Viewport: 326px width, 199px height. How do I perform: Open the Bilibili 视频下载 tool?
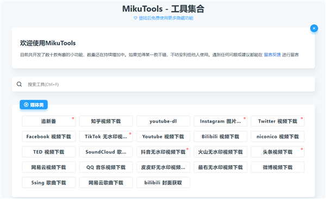[221, 137]
